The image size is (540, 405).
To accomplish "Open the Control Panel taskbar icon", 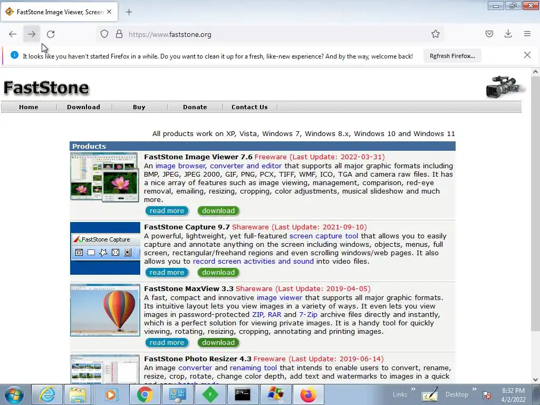I will (x=177, y=394).
